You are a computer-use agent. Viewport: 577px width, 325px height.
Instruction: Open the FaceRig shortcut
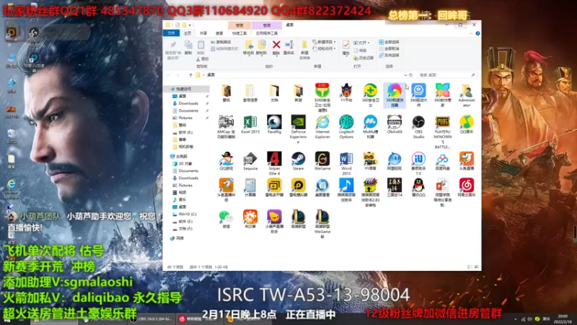274,124
